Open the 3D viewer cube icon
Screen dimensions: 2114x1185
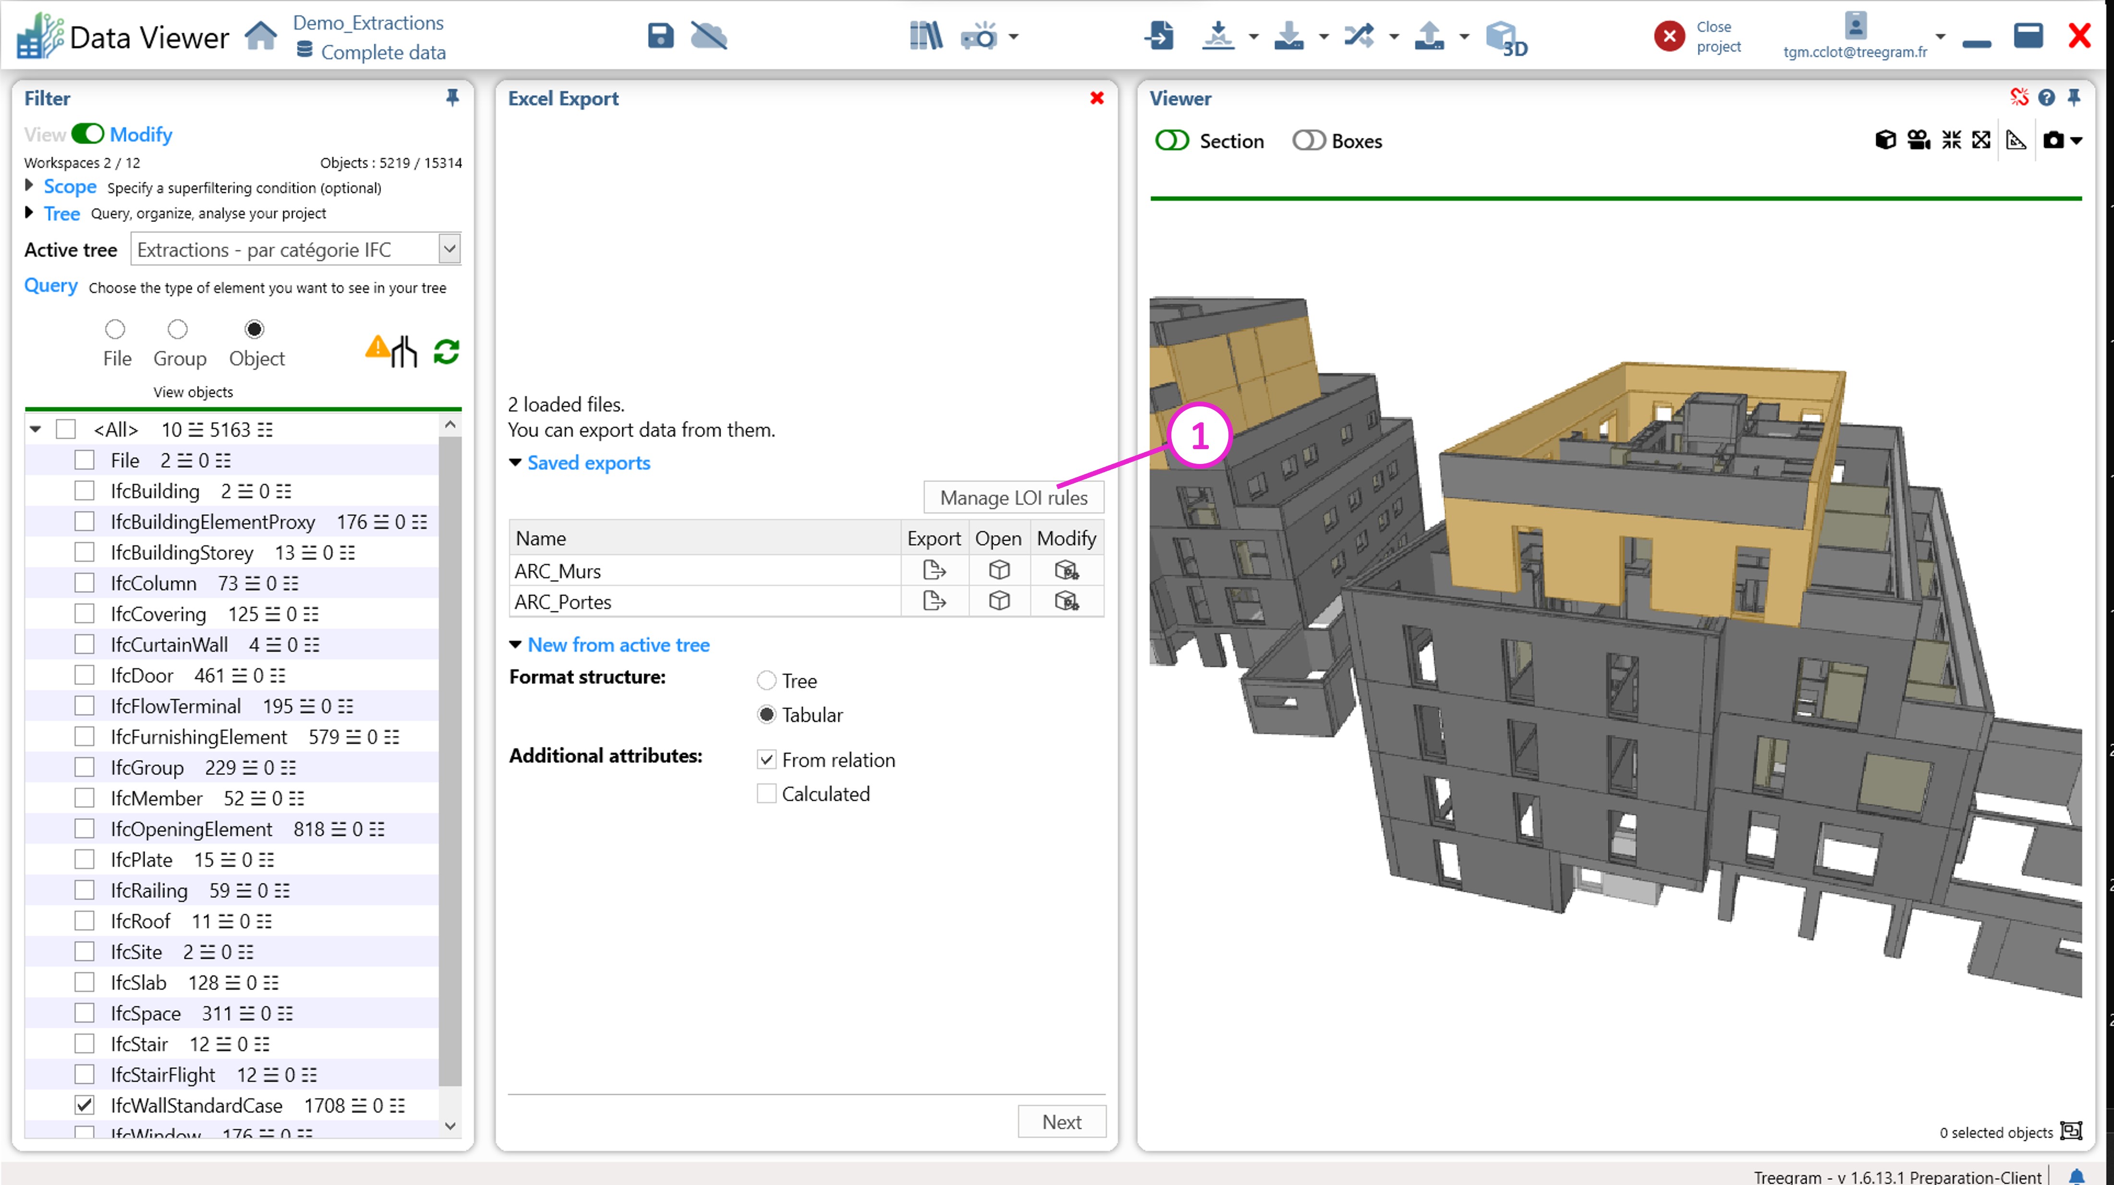click(1505, 38)
